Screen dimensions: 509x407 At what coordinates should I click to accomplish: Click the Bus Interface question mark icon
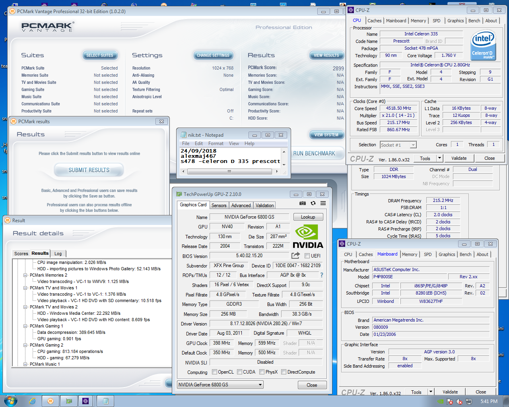(x=322, y=275)
